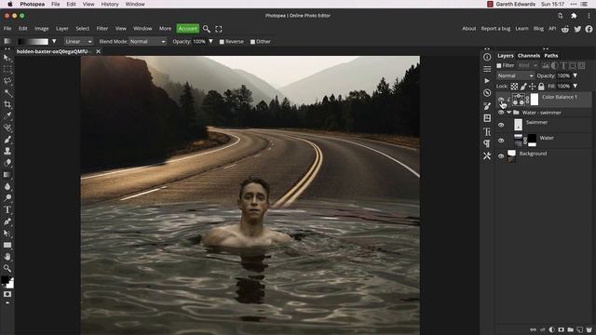
Task: Enable the Reverse checkbox
Action: click(x=222, y=42)
